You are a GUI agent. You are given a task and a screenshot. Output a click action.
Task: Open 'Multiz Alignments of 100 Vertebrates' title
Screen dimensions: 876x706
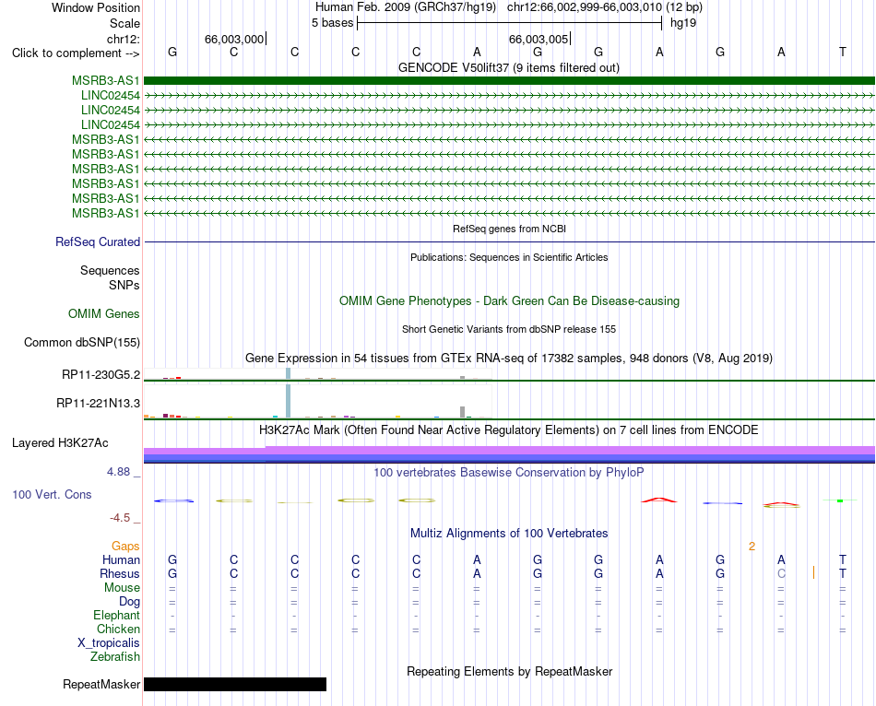tap(509, 534)
